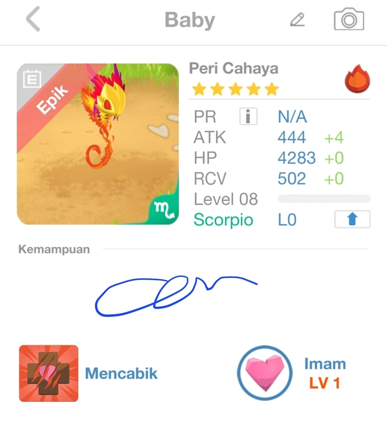Open the camera snapshot icon
This screenshot has width=387, height=432.
(x=349, y=19)
